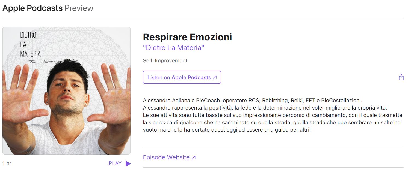Image resolution: width=417 pixels, height=170 pixels.
Task: Open the Listen on Apple Podcasts button
Action: tap(182, 77)
